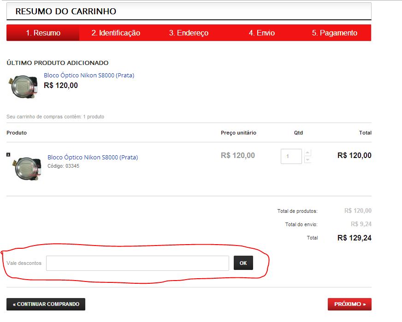The width and height of the screenshot is (402, 322).
Task: Open the 2. Identificação step
Action: pyautogui.click(x=116, y=33)
